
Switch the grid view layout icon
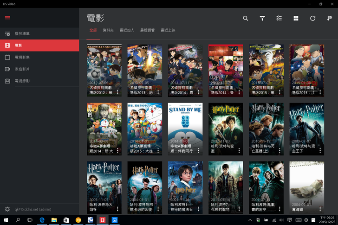pos(296,19)
